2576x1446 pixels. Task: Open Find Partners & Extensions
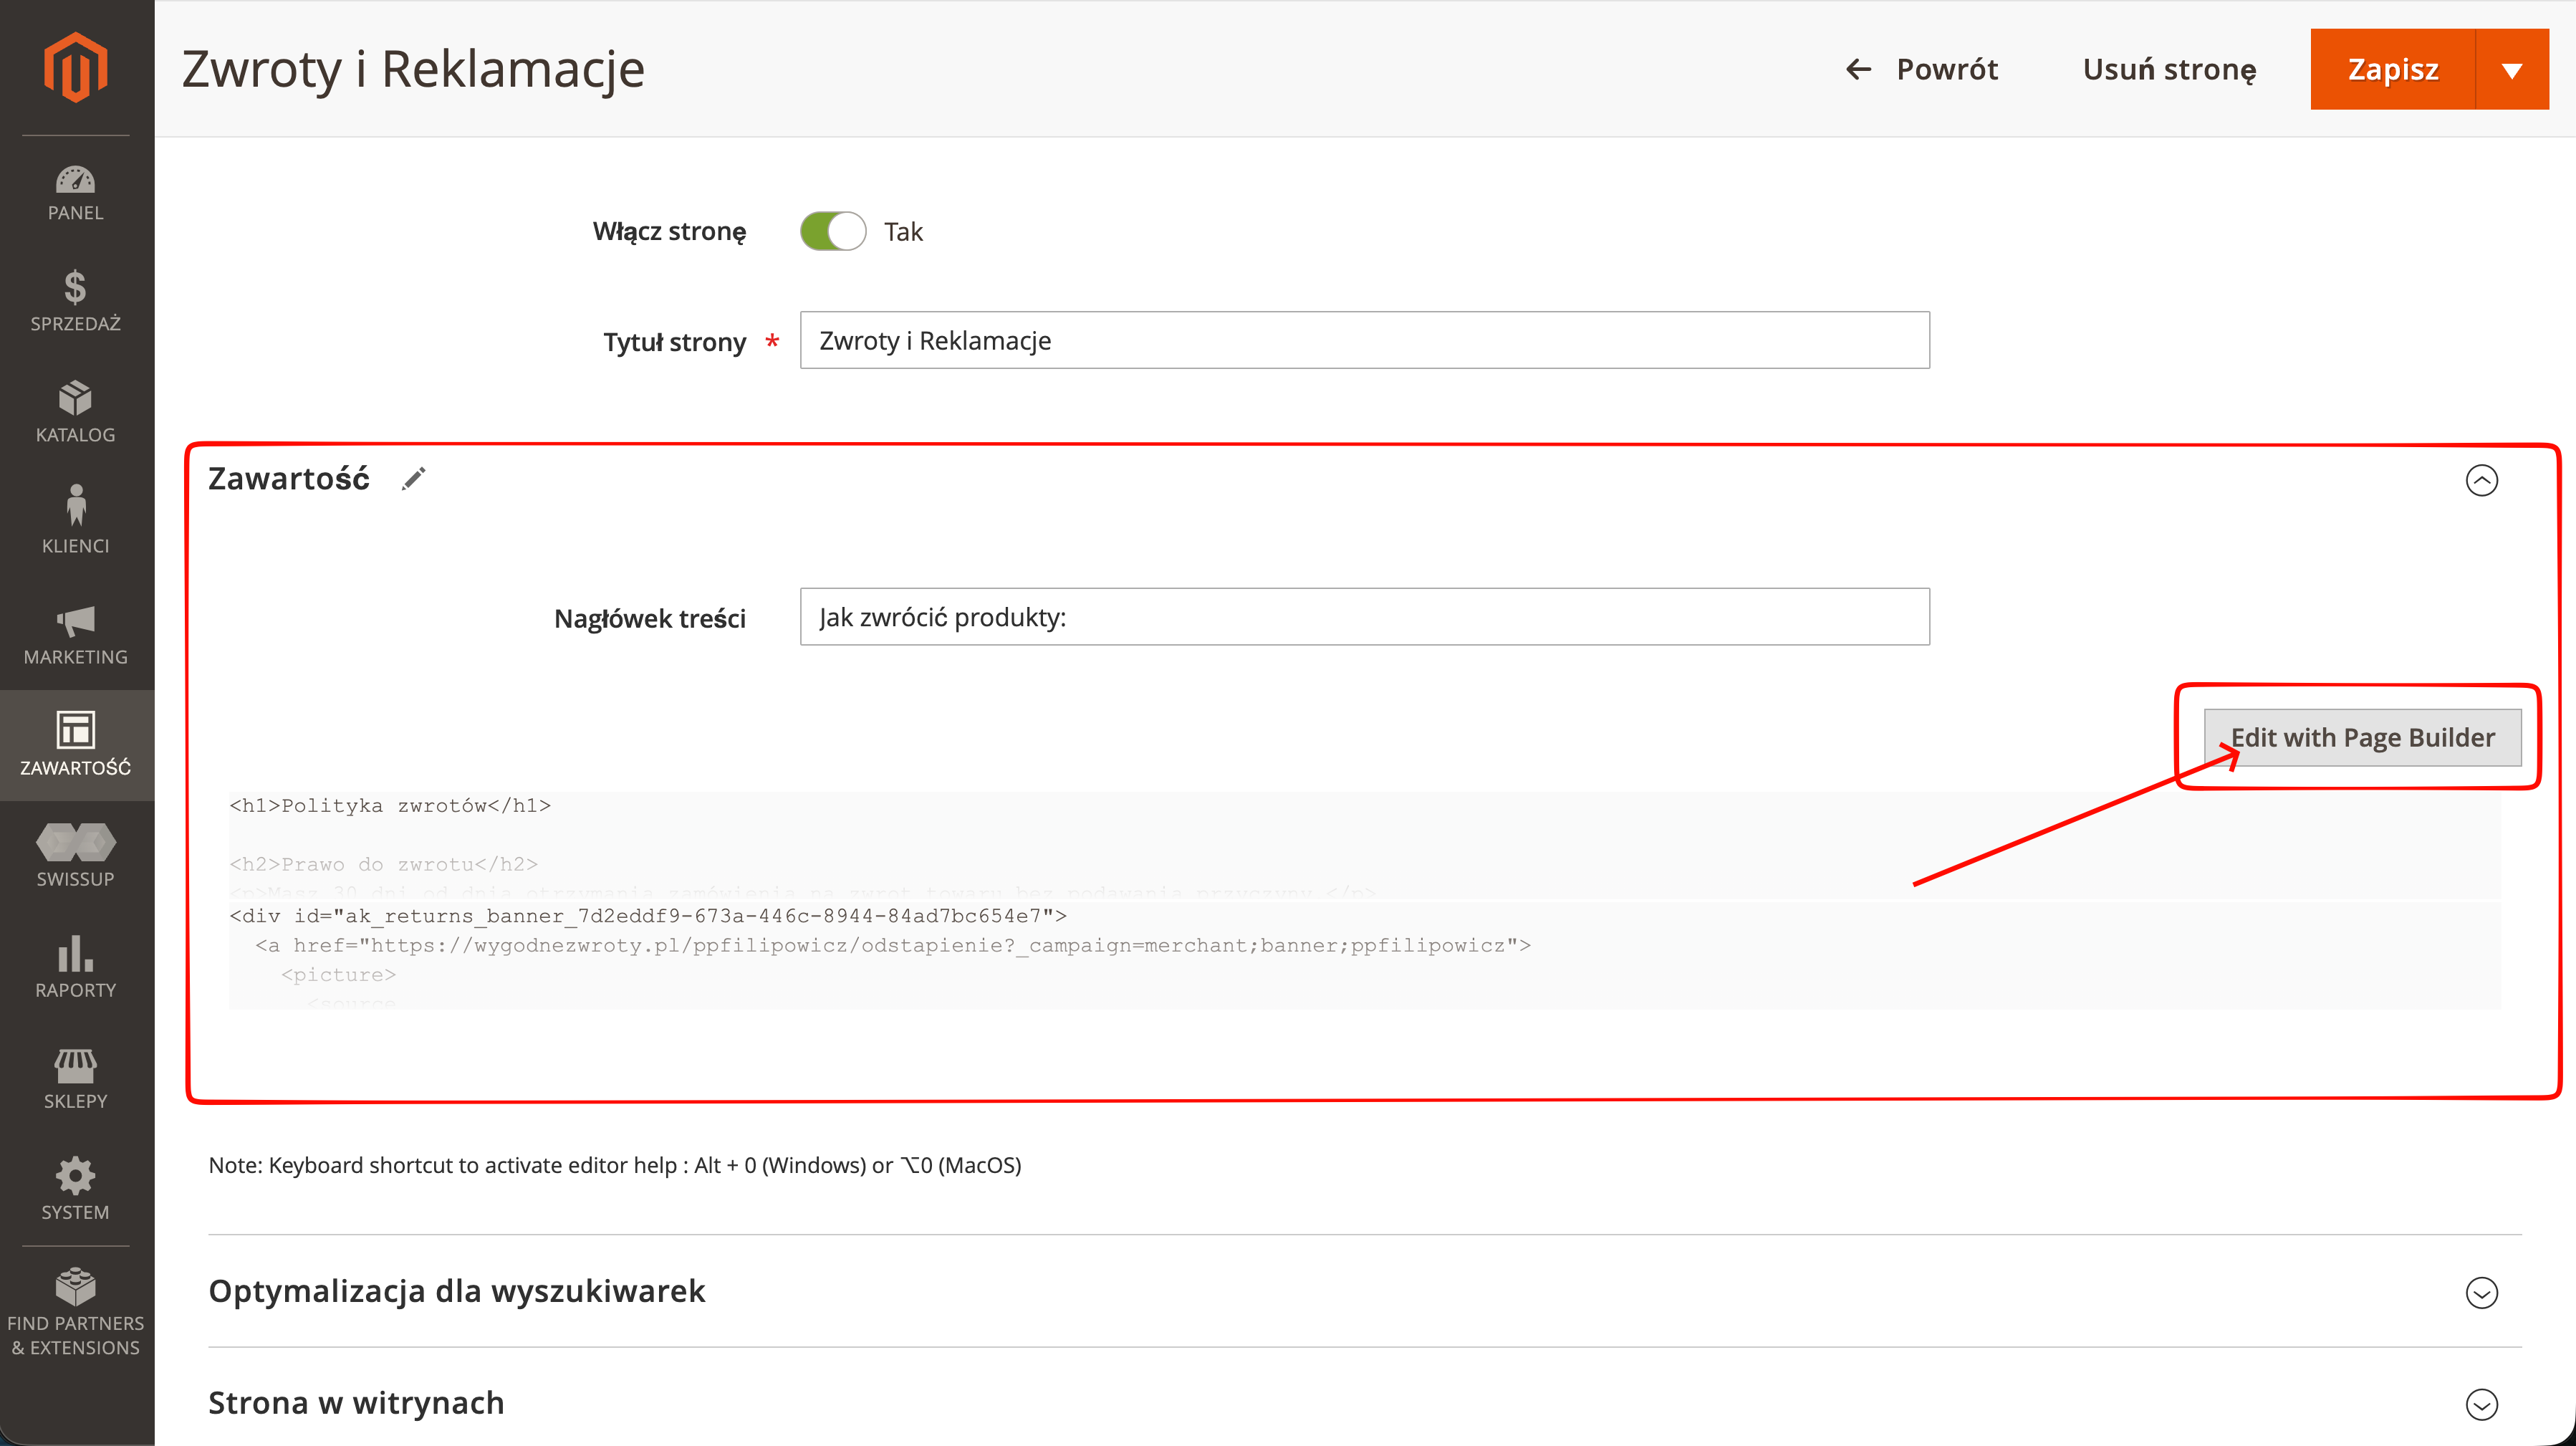(76, 1313)
